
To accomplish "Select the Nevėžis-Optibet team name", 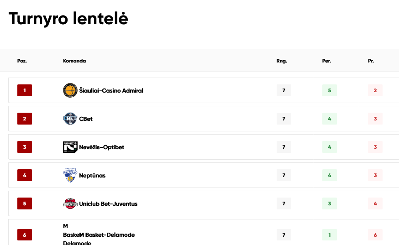I will (101, 147).
